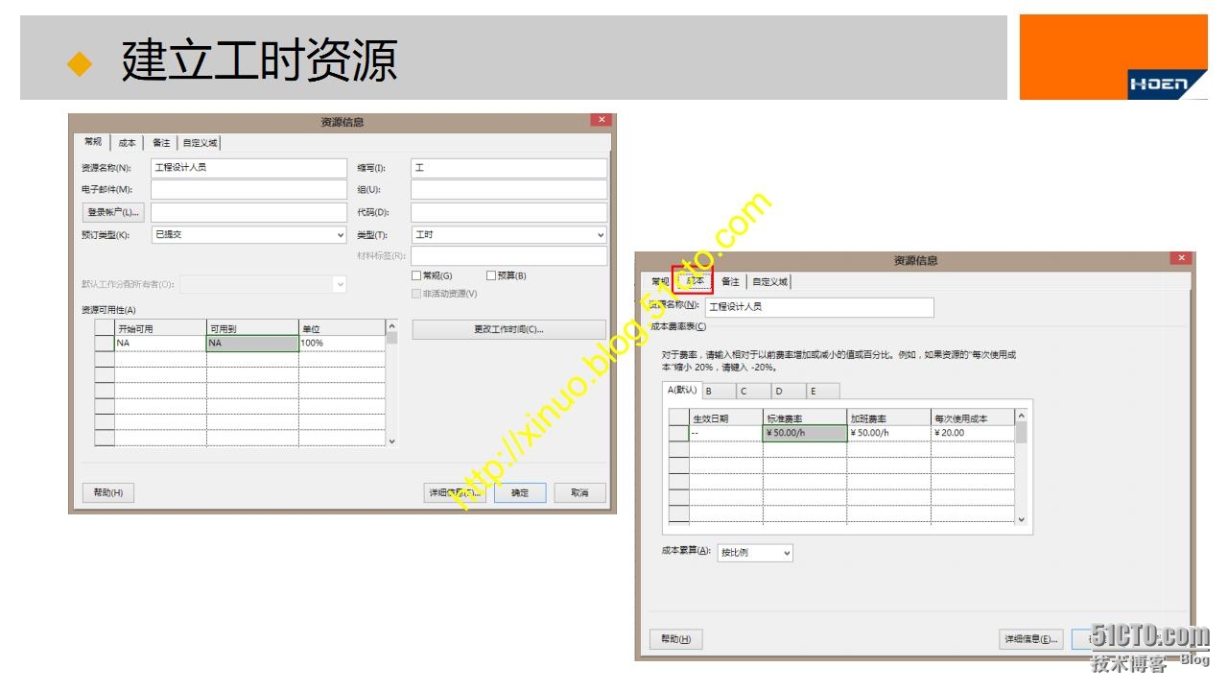Screen dimensions: 1228x691
Task: Click scroll-down arrow of cost rate table
Action: (x=1021, y=519)
